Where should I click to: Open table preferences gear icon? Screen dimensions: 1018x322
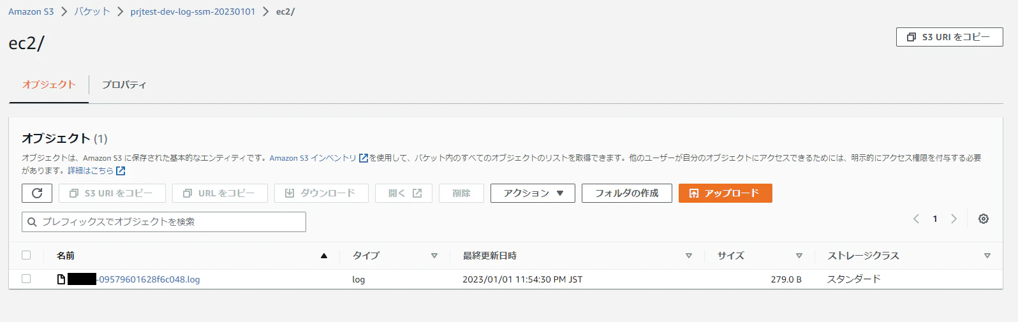click(x=984, y=219)
